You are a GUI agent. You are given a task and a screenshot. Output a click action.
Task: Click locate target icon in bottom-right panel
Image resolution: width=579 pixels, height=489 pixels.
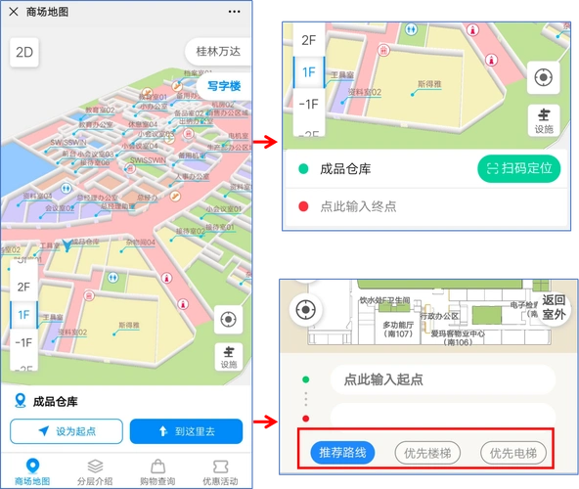[x=306, y=309]
